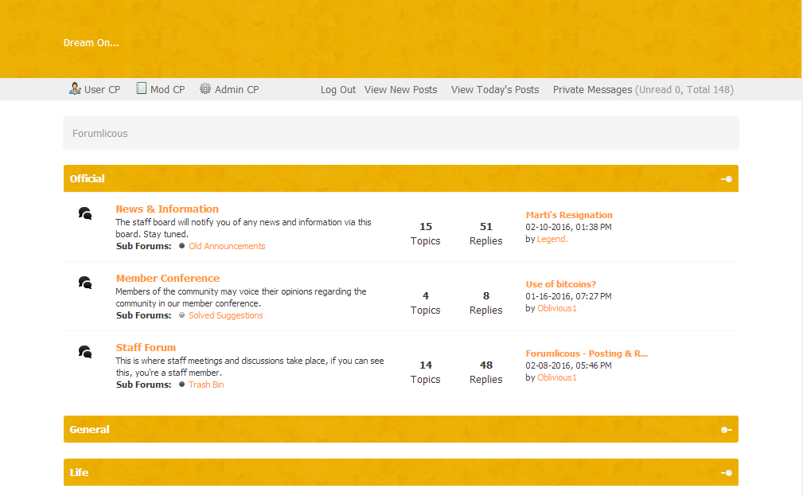Image resolution: width=803 pixels, height=496 pixels.
Task: Click the News & Information forum bubble icon
Action: [x=85, y=213]
